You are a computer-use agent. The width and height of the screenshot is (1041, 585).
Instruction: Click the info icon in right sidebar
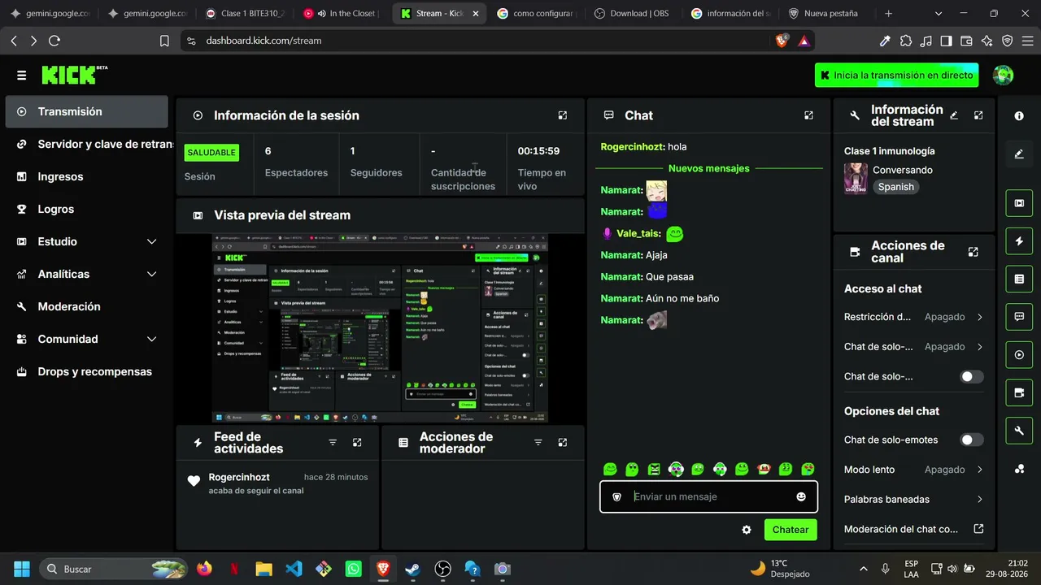[1019, 116]
